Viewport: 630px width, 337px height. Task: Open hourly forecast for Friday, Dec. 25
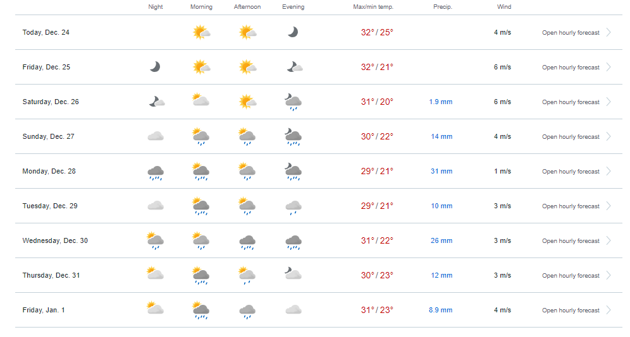(x=571, y=68)
